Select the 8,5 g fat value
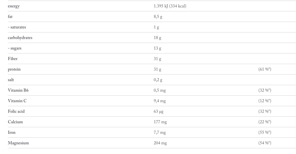The width and height of the screenshot is (296, 154). [158, 17]
